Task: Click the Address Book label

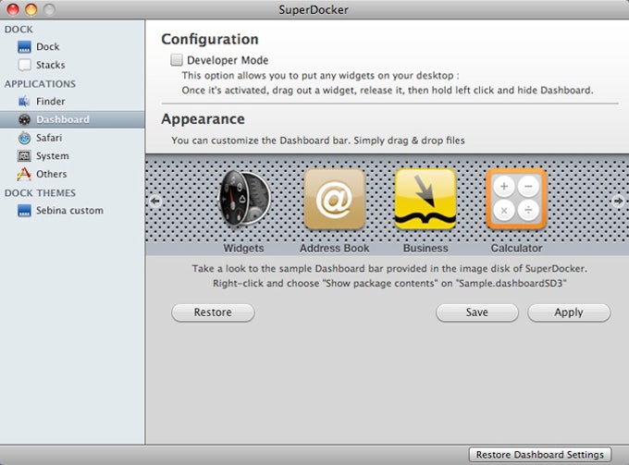Action: (x=335, y=248)
